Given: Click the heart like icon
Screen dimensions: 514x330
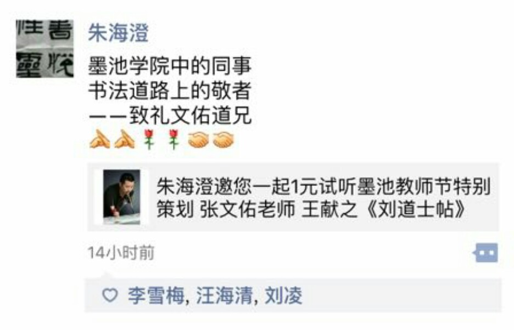Looking at the screenshot, I should click(x=110, y=295).
